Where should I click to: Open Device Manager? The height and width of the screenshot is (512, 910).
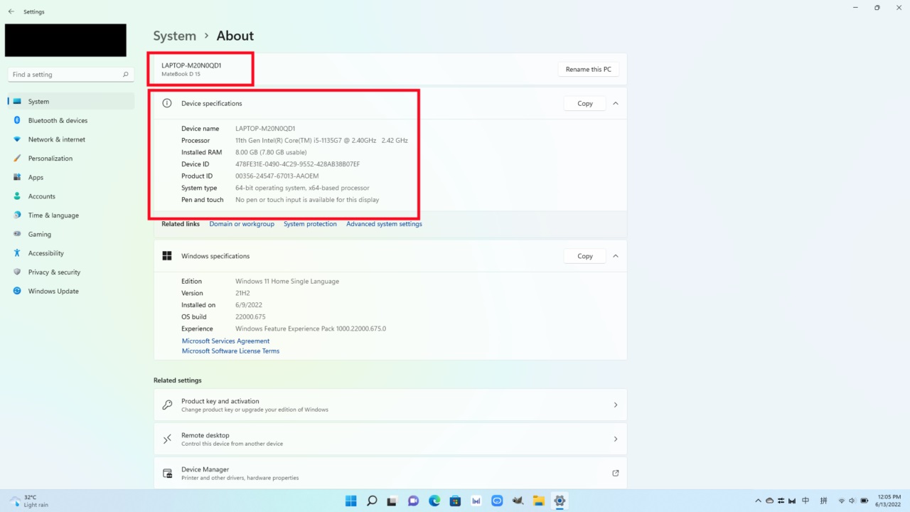390,473
